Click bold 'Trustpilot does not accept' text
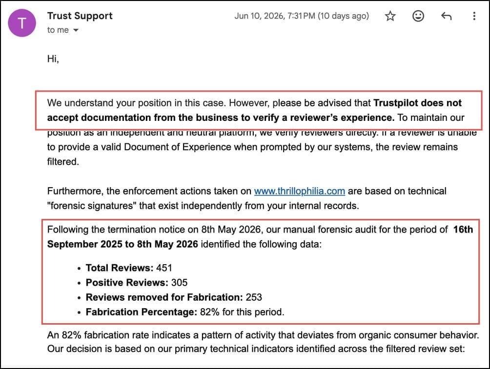 click(x=254, y=110)
